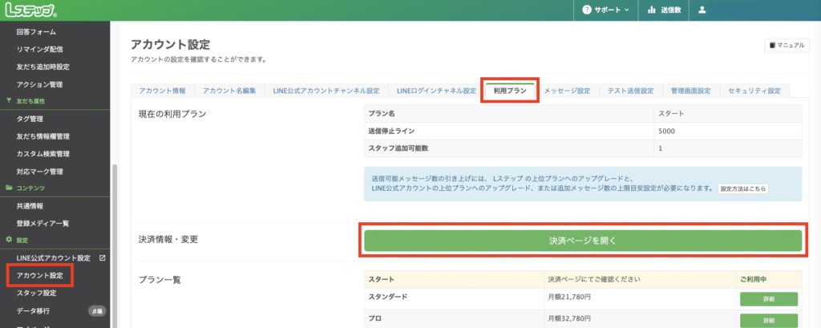Open the Support dropdown menu
The image size is (821, 328).
point(605,10)
